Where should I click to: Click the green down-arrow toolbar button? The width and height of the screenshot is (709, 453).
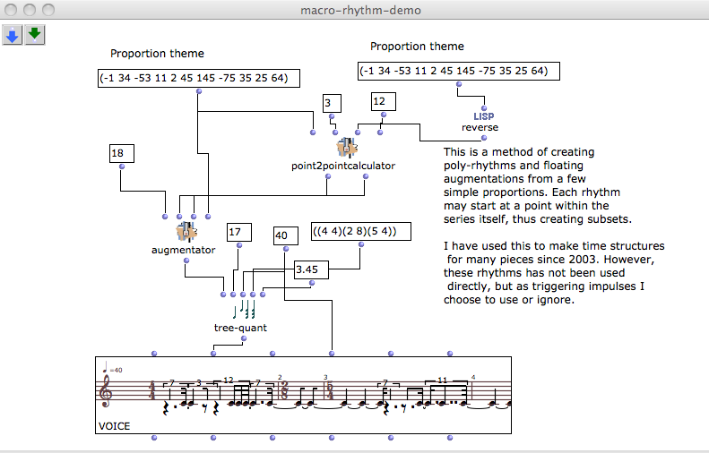pos(35,35)
